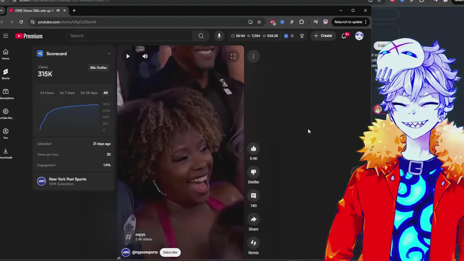Click the Scorecard IQ logo icon
The image size is (464, 261).
(40, 54)
